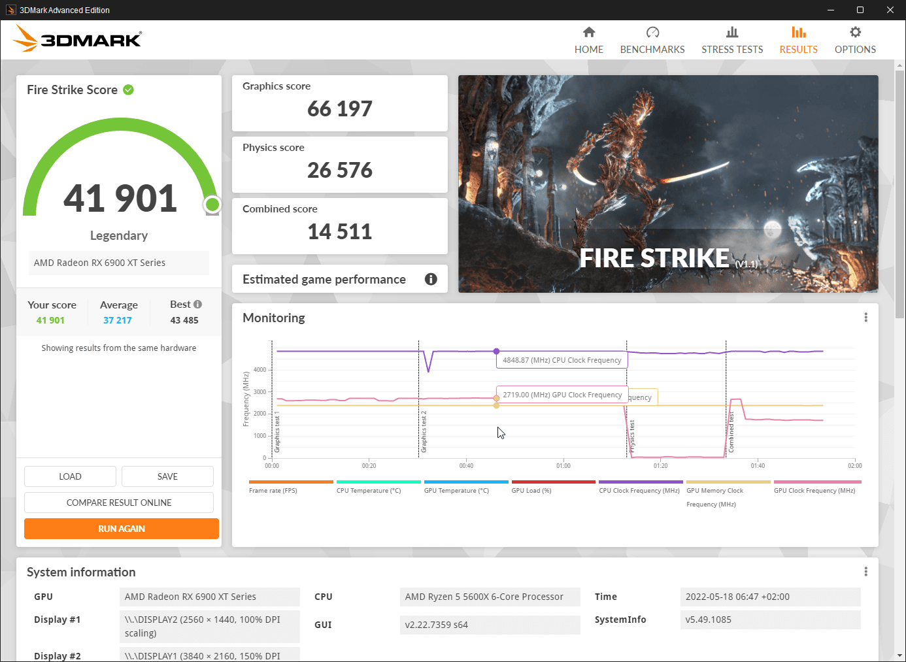Click the AMD Ryzen 5 5600X CPU field
Screen dimensions: 906x662
[x=490, y=597]
